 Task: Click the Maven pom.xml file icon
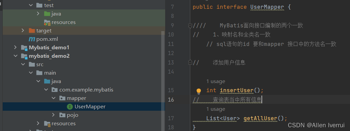[x=32, y=39]
